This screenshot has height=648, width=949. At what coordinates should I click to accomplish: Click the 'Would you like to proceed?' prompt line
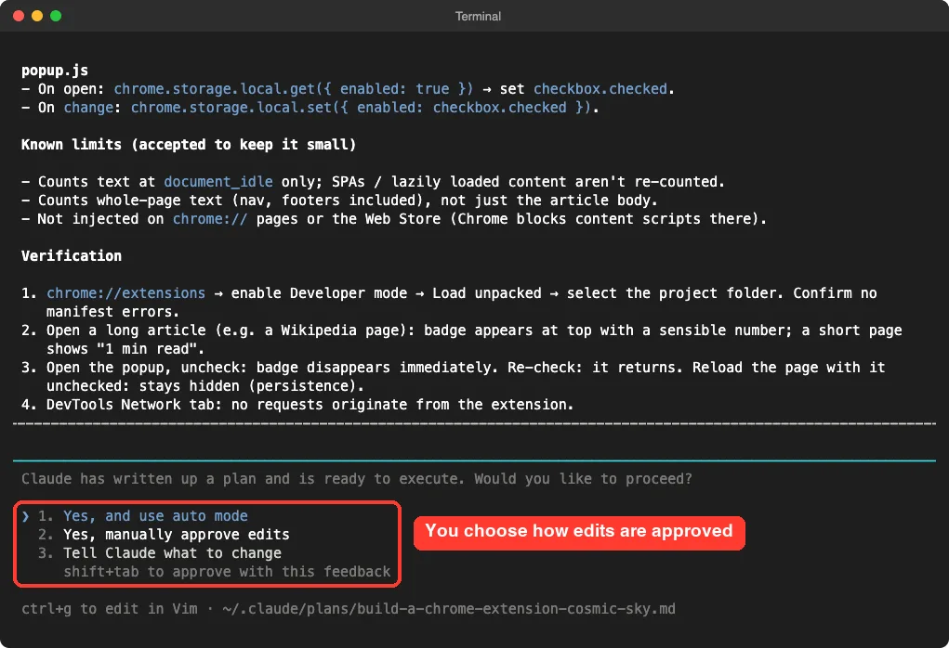tap(357, 479)
